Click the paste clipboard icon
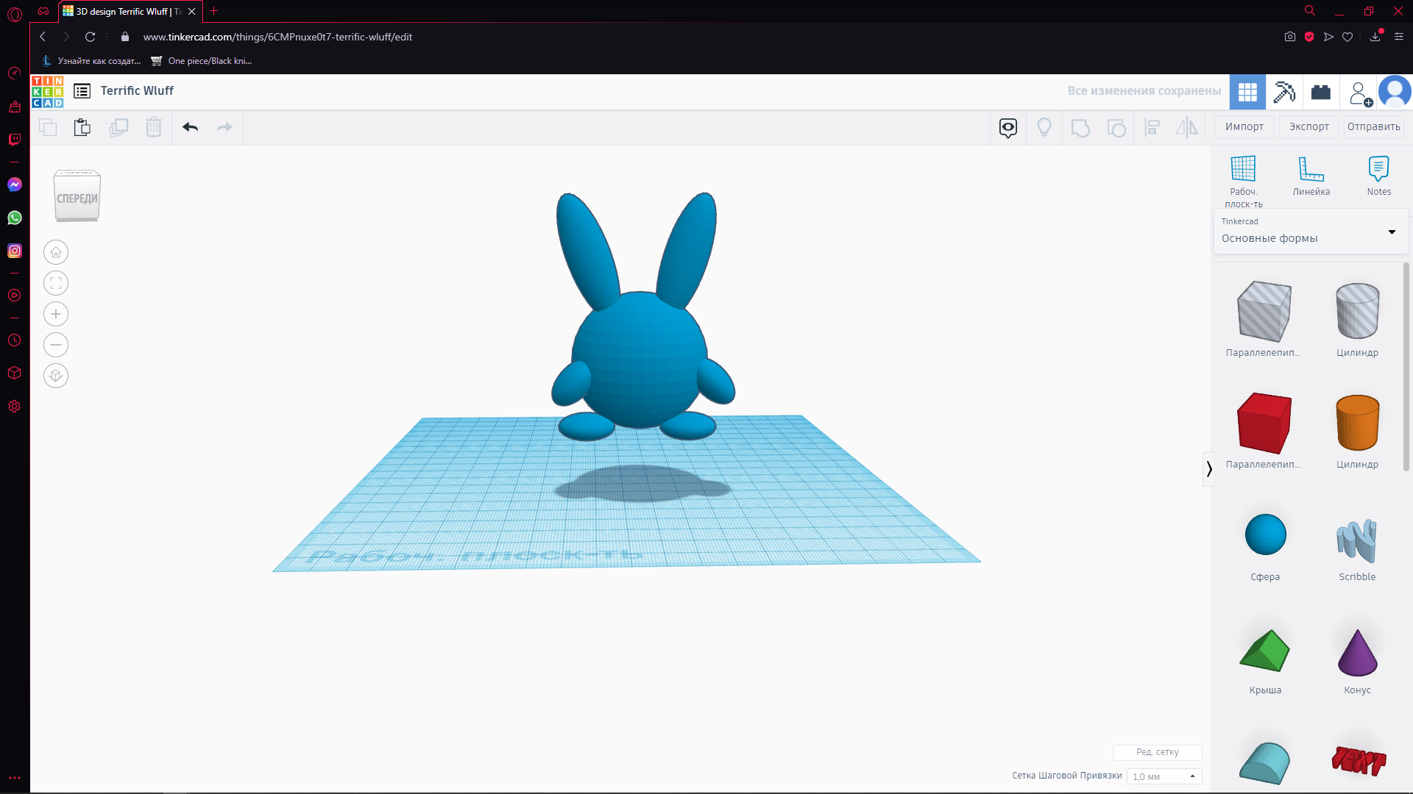The height and width of the screenshot is (794, 1413). (x=82, y=127)
